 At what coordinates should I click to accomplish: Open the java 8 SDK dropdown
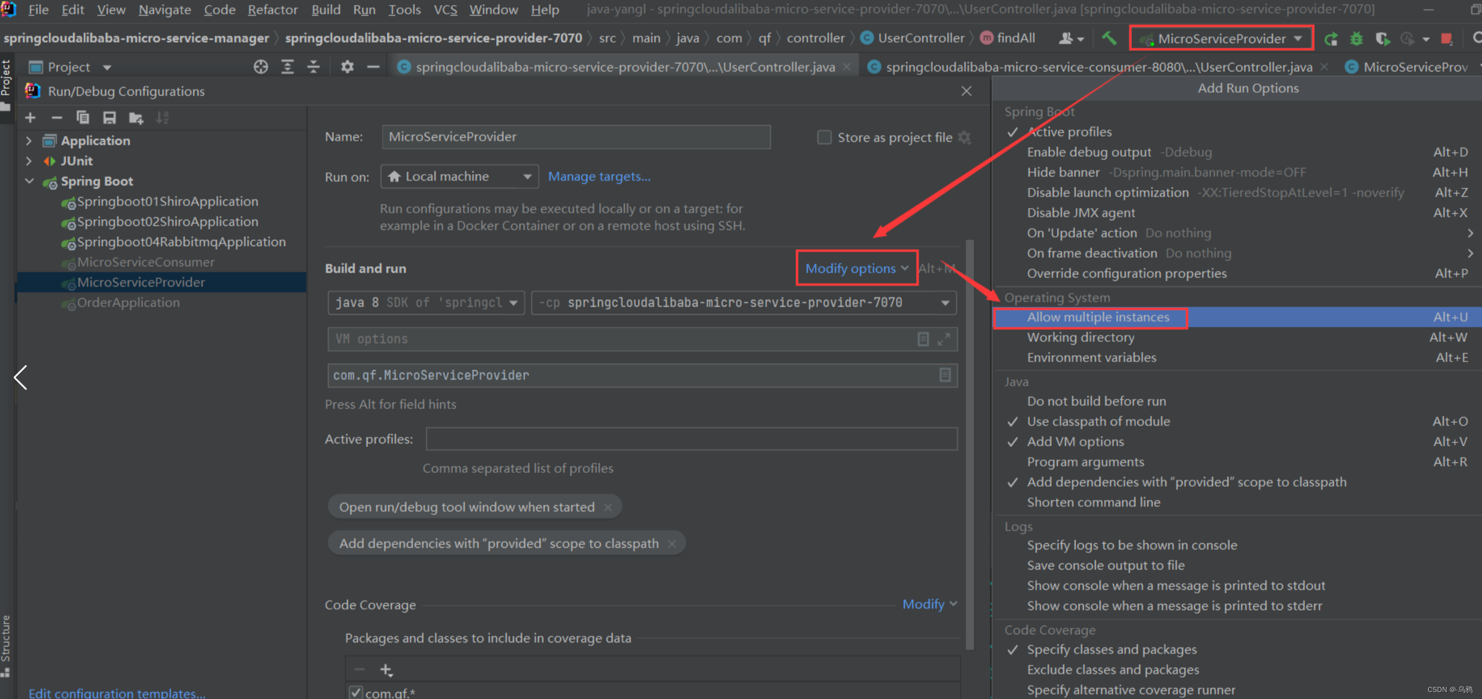426,303
